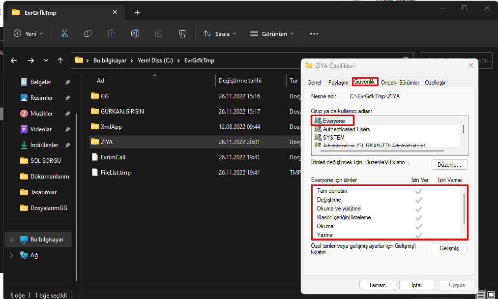Open the Yeni dropdown menu
Screen dimensions: 498x299
pos(28,33)
